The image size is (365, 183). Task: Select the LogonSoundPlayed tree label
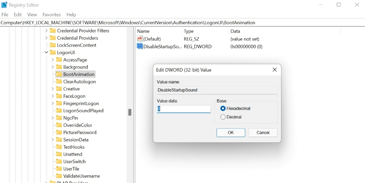[x=83, y=111]
